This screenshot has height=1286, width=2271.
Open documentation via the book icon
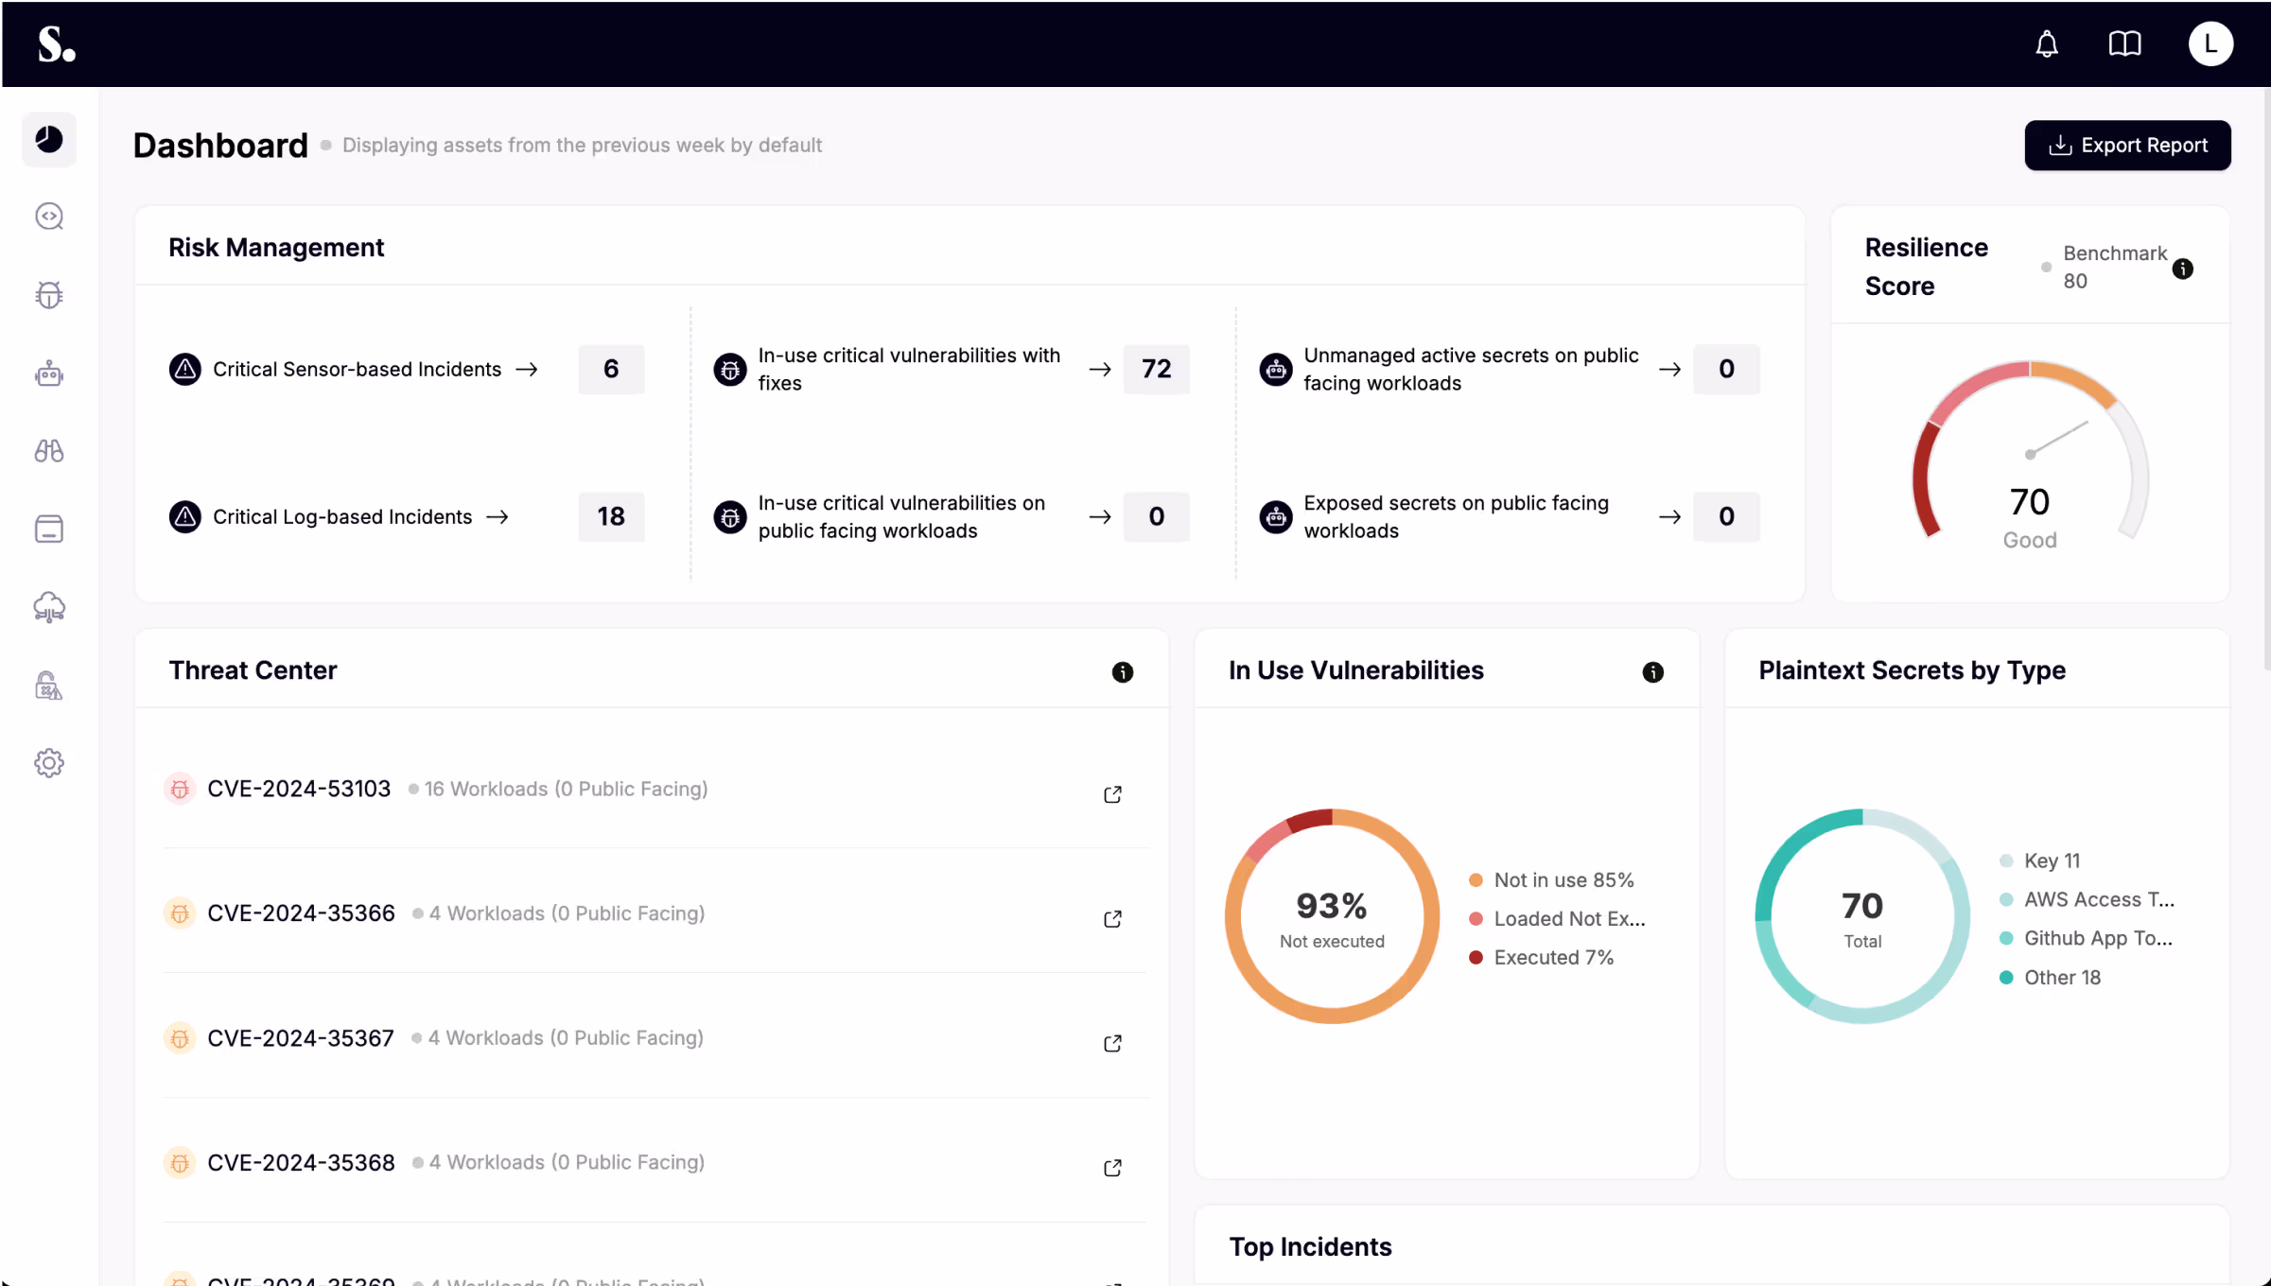click(2124, 43)
